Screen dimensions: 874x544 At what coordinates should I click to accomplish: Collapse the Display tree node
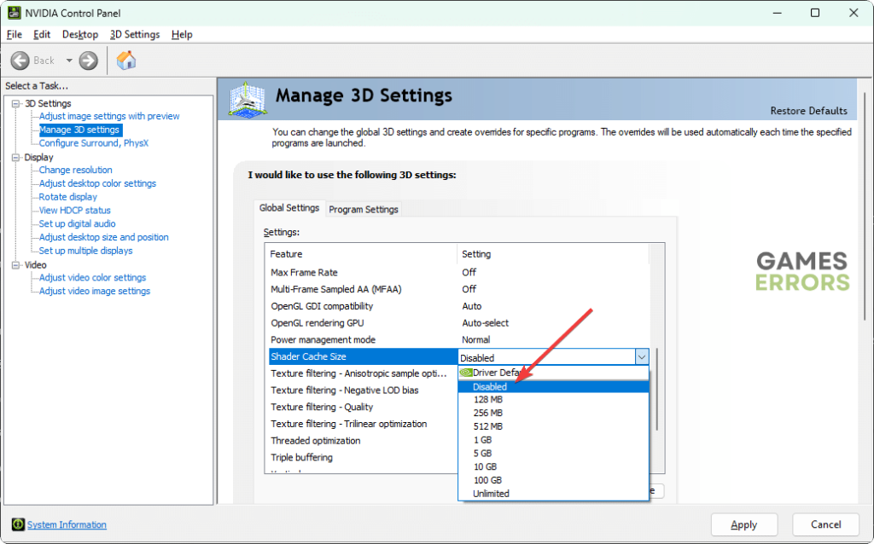pyautogui.click(x=16, y=157)
